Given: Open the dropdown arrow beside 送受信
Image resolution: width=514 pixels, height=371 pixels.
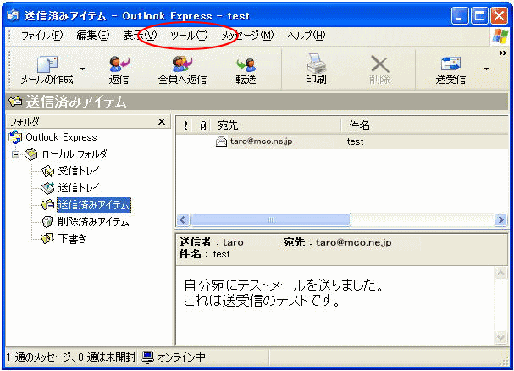Looking at the screenshot, I should coord(486,69).
